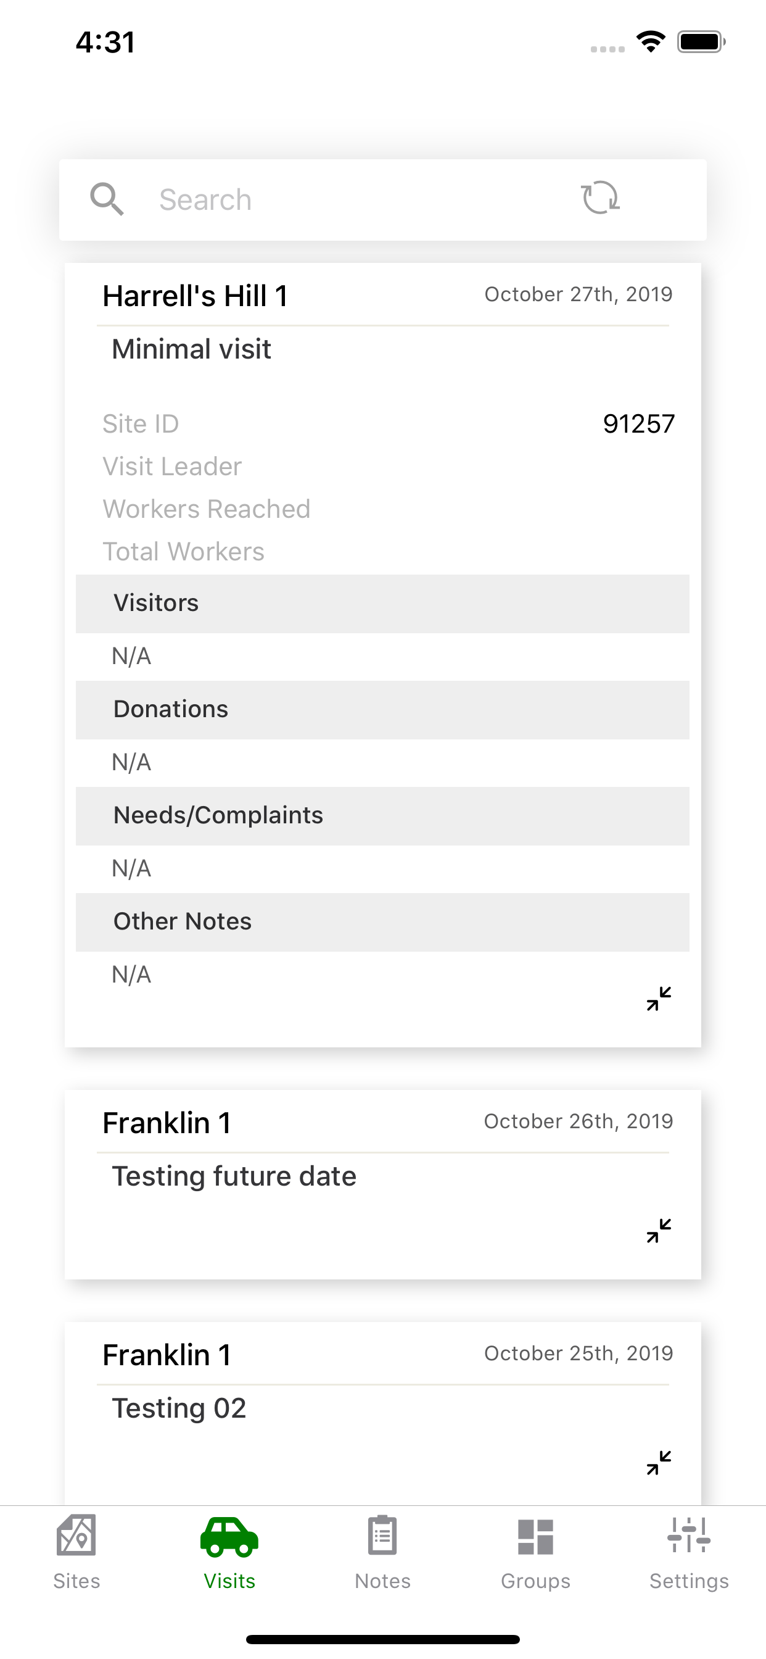This screenshot has width=766, height=1659.
Task: View the Wi-Fi status icon
Action: click(x=651, y=42)
